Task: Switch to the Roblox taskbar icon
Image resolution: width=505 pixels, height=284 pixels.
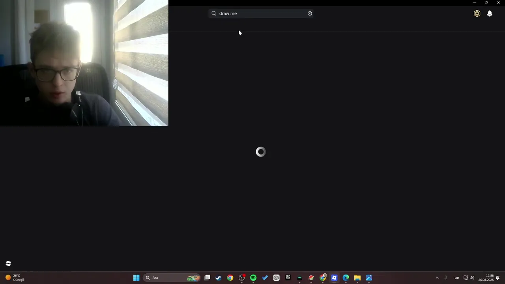Action: (x=334, y=278)
